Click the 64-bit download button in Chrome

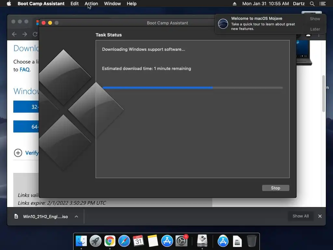(26, 127)
